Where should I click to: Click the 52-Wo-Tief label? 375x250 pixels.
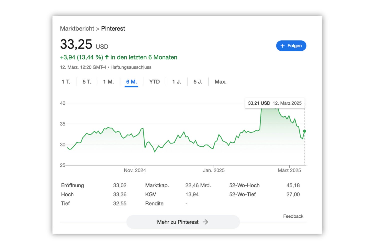tap(243, 194)
